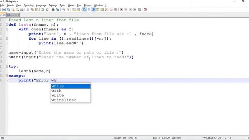Click Save Current Recorded Macro icon
This screenshot has height=140, width=249.
(x=139, y=9)
